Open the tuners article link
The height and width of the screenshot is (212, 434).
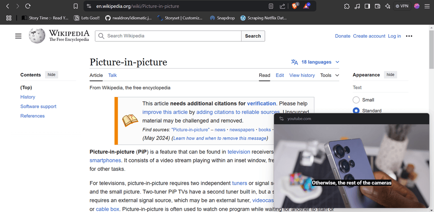click(x=240, y=183)
